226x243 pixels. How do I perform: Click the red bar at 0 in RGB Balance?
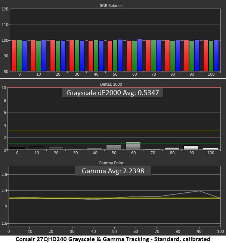(14, 56)
